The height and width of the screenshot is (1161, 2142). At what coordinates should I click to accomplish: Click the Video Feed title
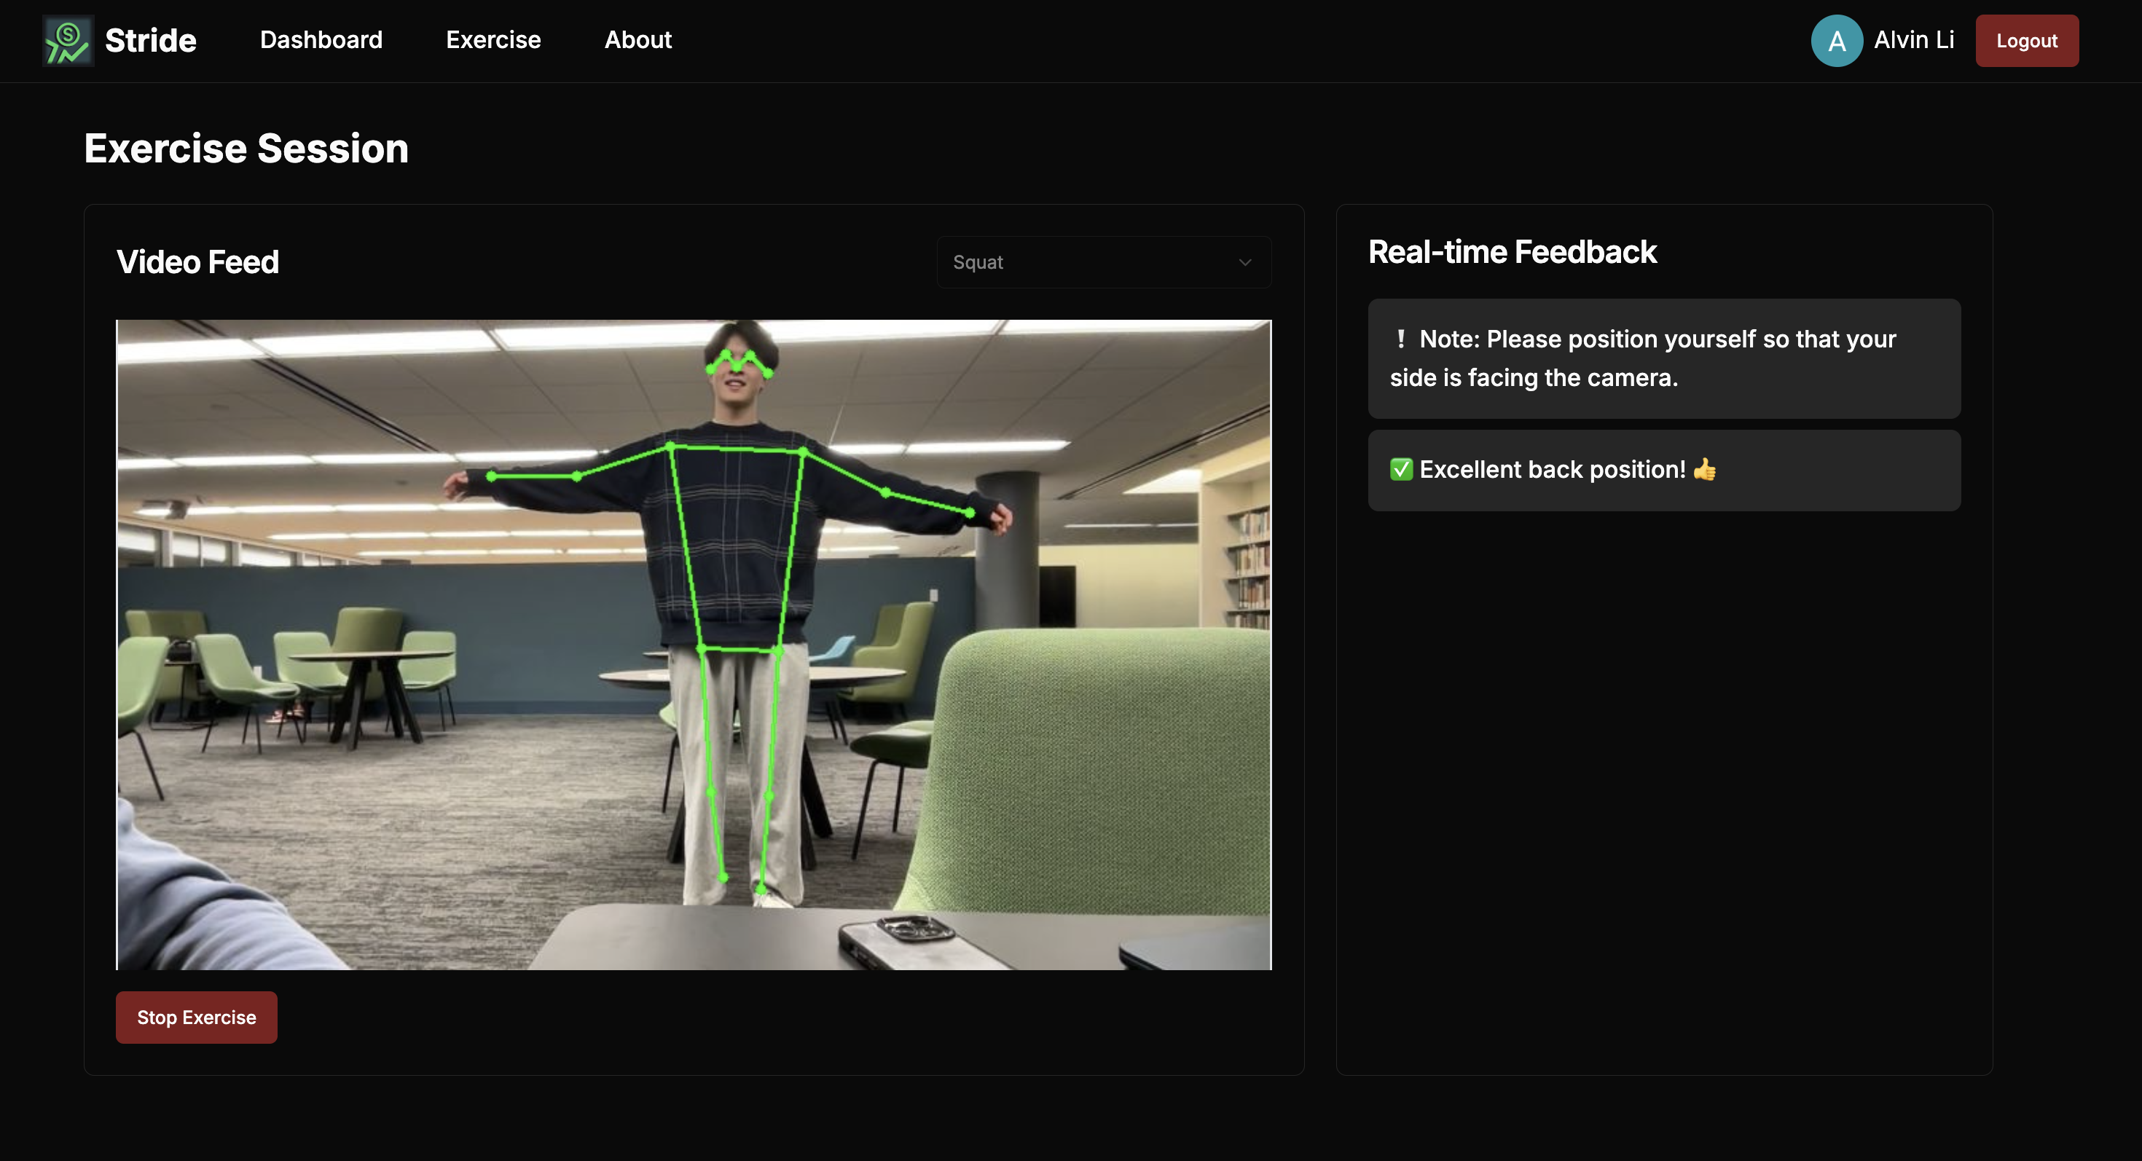pos(198,263)
